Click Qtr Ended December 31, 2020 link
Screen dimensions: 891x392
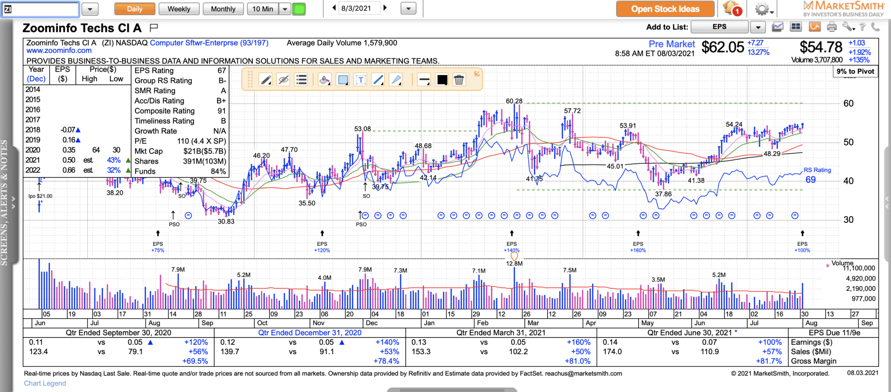point(310,333)
